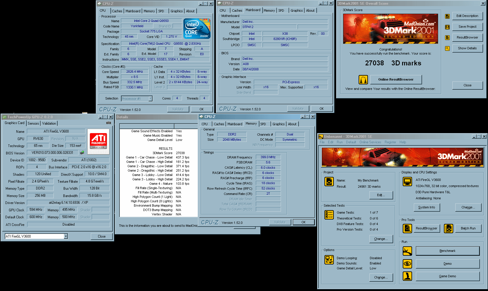
Task: Select SPD tab in CPU-Z Memory window
Action: pos(263,124)
